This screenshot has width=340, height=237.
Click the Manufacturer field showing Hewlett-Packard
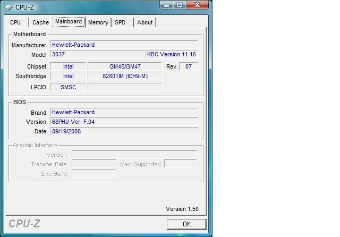[124, 45]
